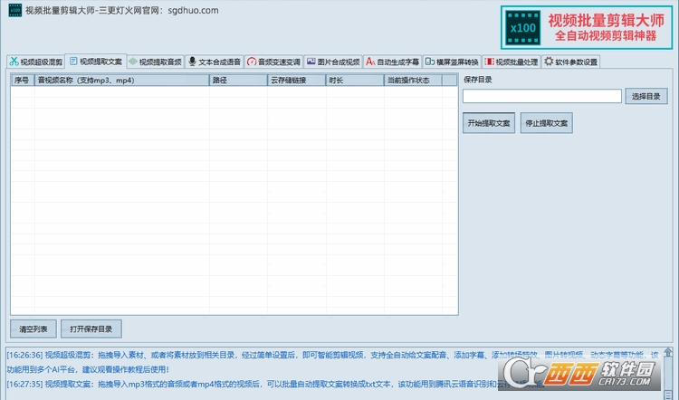Image resolution: width=679 pixels, height=400 pixels.
Task: Open the 自动生成字幕 subtitle tab
Action: [x=392, y=62]
